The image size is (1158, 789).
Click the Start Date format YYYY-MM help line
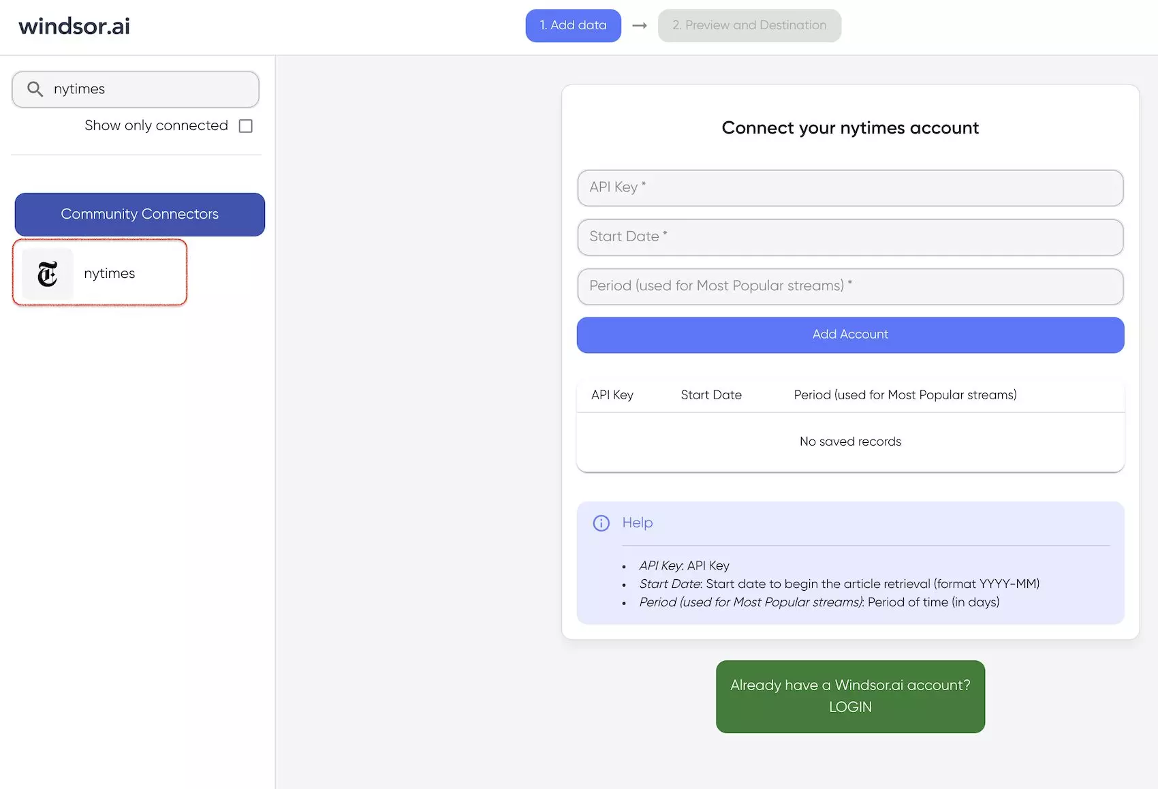839,584
